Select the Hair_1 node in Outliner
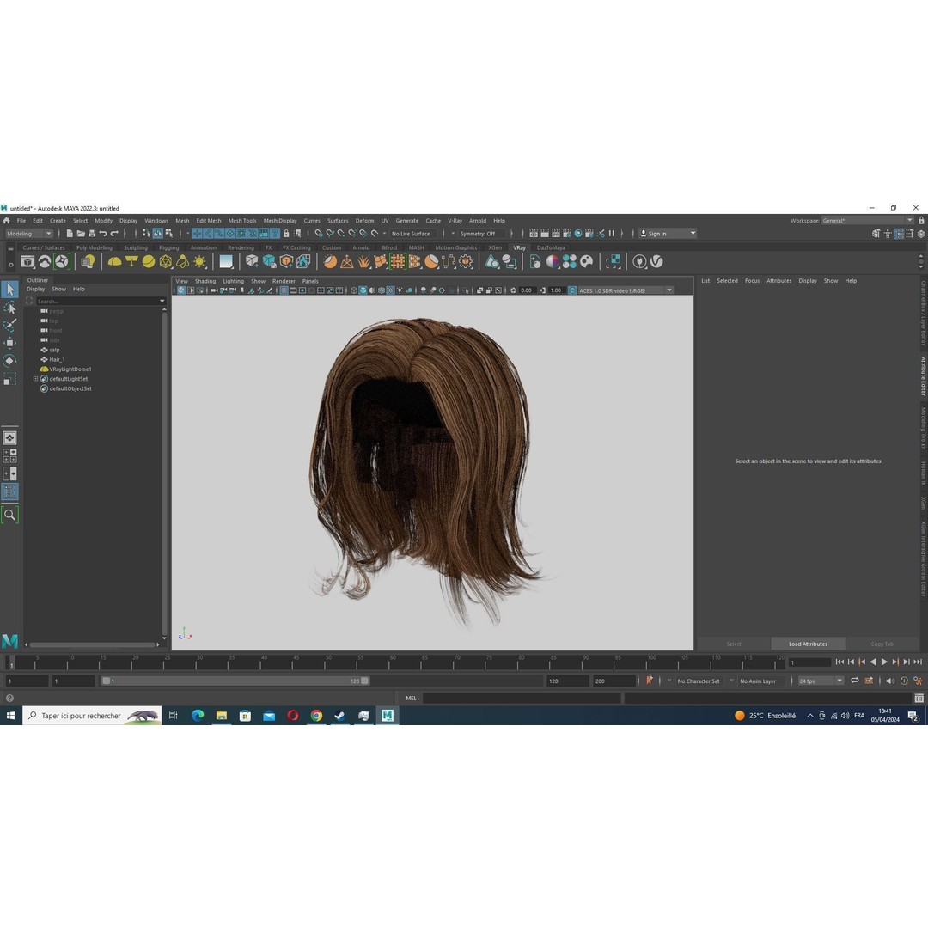The image size is (928, 928). point(57,360)
